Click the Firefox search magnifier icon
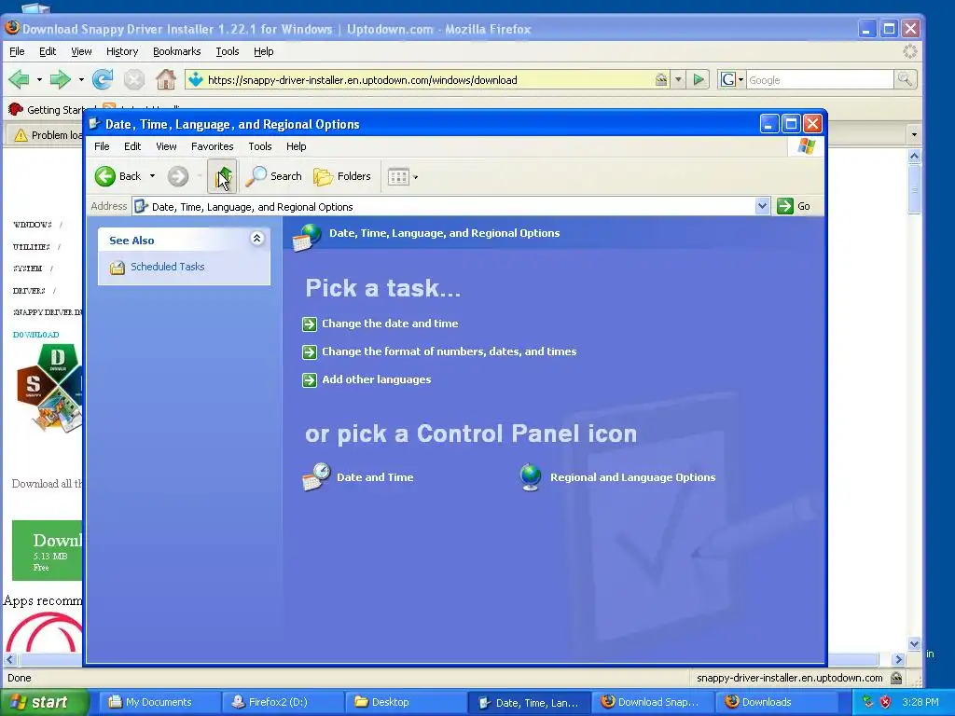The image size is (955, 716). tap(905, 80)
